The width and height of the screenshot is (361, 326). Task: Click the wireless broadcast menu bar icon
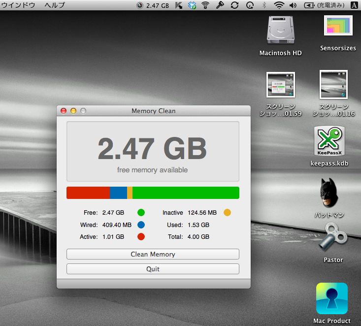(x=205, y=5)
